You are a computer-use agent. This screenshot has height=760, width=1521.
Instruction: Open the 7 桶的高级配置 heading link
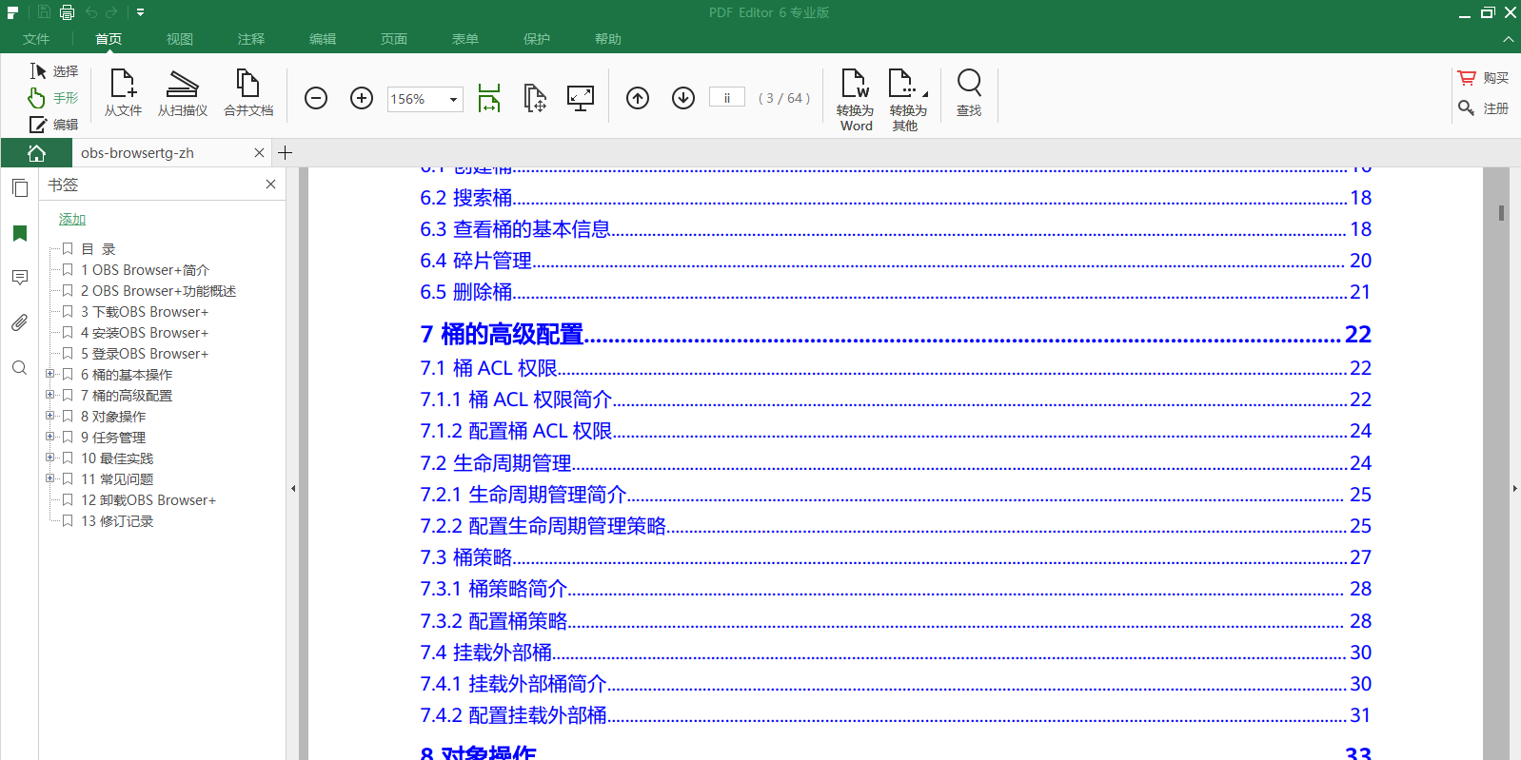click(x=896, y=335)
